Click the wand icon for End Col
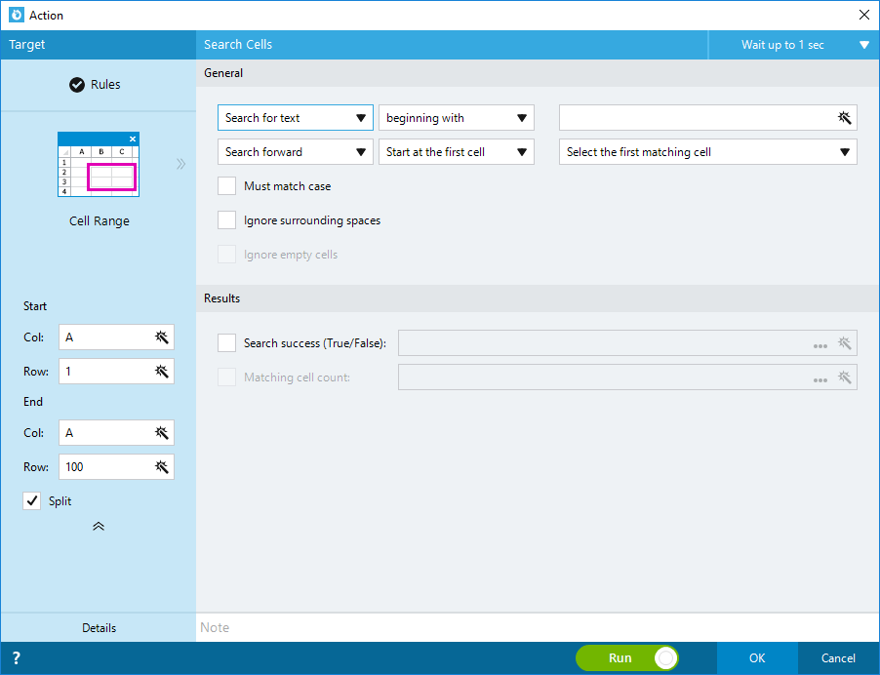Viewport: 880px width, 675px height. click(162, 433)
